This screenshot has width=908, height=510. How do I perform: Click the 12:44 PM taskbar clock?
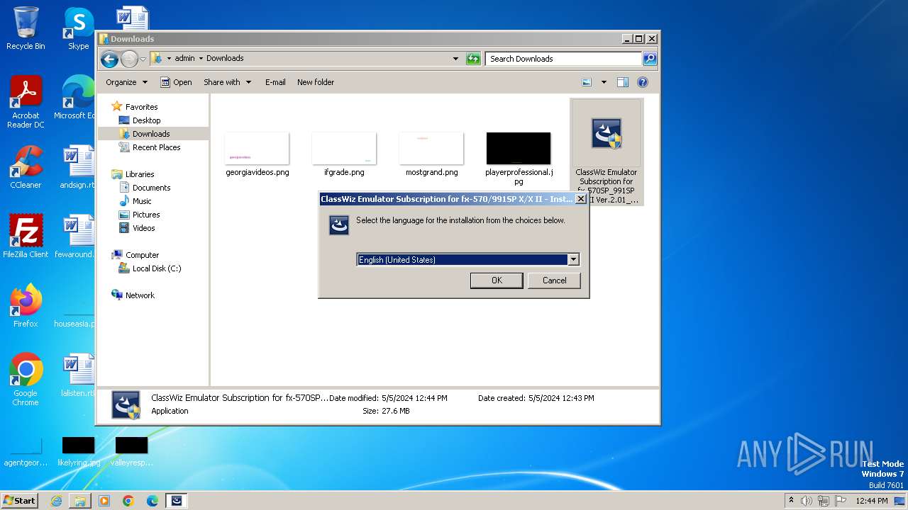tap(871, 501)
